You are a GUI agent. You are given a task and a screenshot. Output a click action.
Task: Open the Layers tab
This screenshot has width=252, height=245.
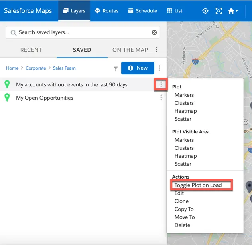(x=74, y=11)
